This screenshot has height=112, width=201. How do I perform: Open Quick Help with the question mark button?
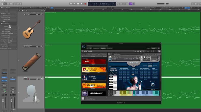[8, 4]
